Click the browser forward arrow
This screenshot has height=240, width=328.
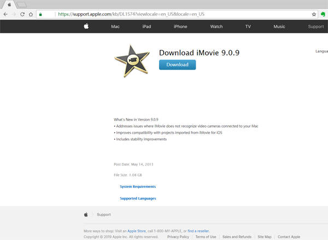coord(14,14)
